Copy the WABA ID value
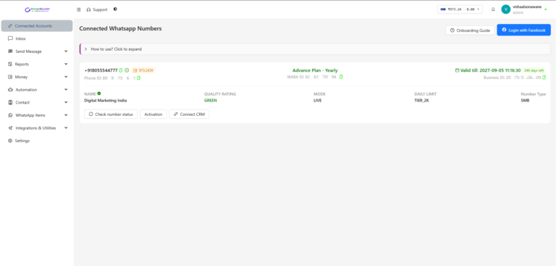The image size is (556, 266). tap(341, 77)
